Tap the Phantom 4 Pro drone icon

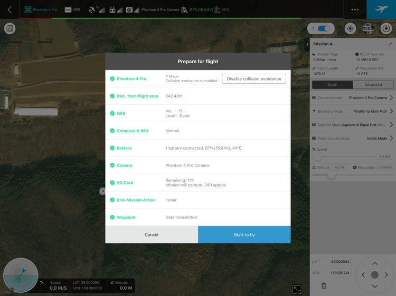tap(28, 9)
